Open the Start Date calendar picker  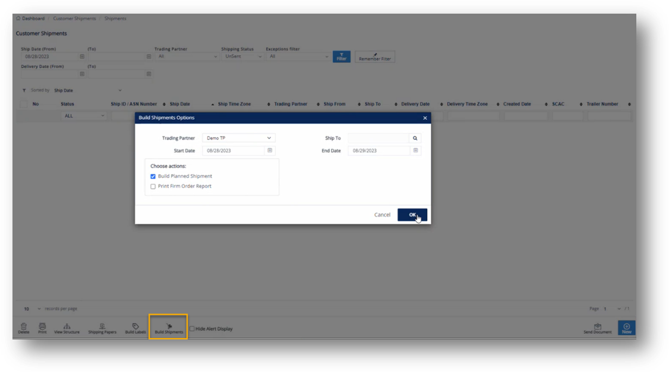[270, 151]
